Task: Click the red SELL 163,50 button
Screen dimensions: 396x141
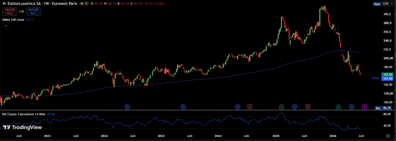Action: [10, 11]
